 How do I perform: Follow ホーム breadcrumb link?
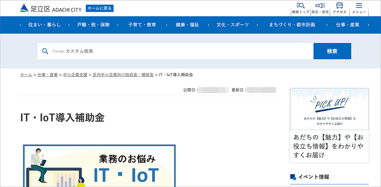click(x=26, y=75)
